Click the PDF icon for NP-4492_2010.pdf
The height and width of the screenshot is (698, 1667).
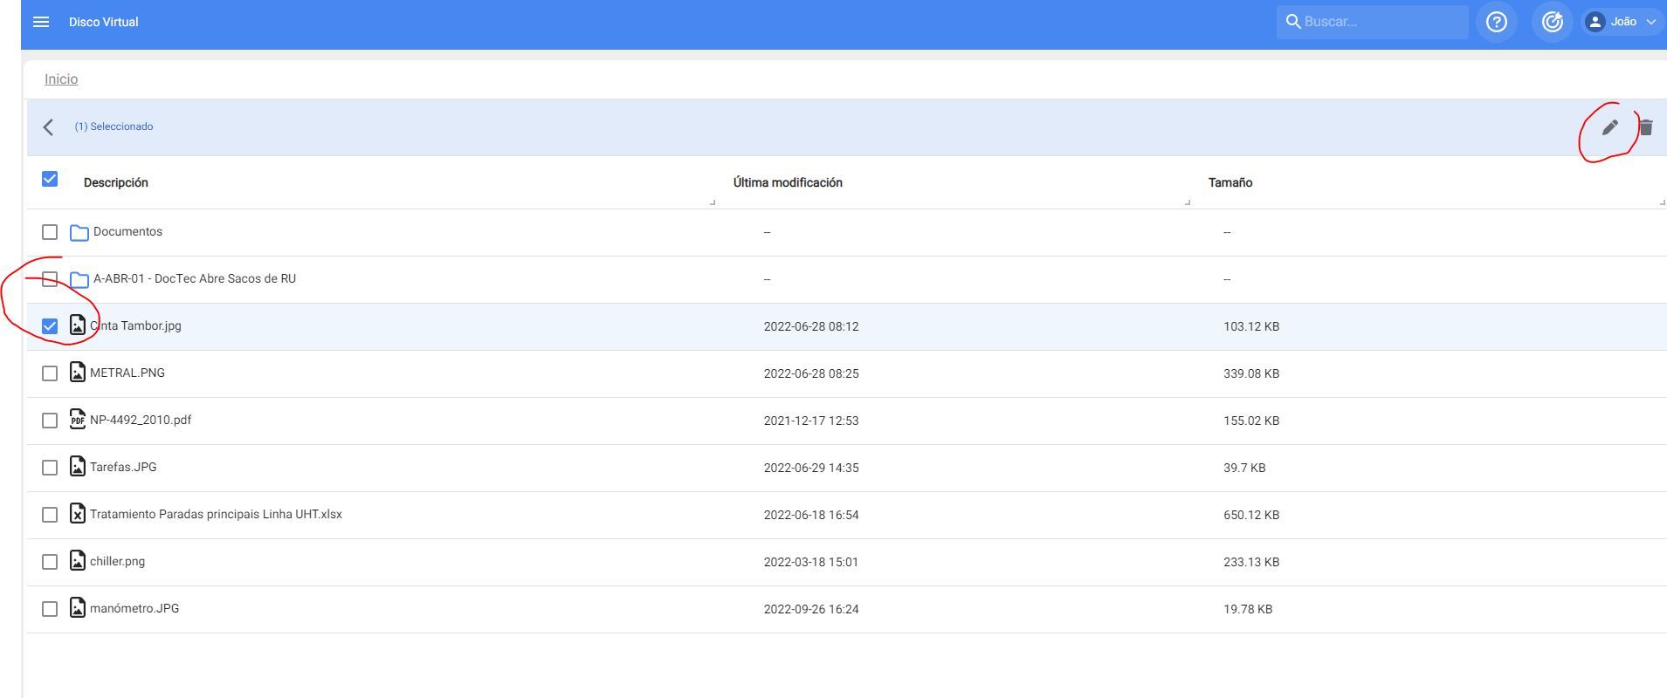(x=78, y=420)
